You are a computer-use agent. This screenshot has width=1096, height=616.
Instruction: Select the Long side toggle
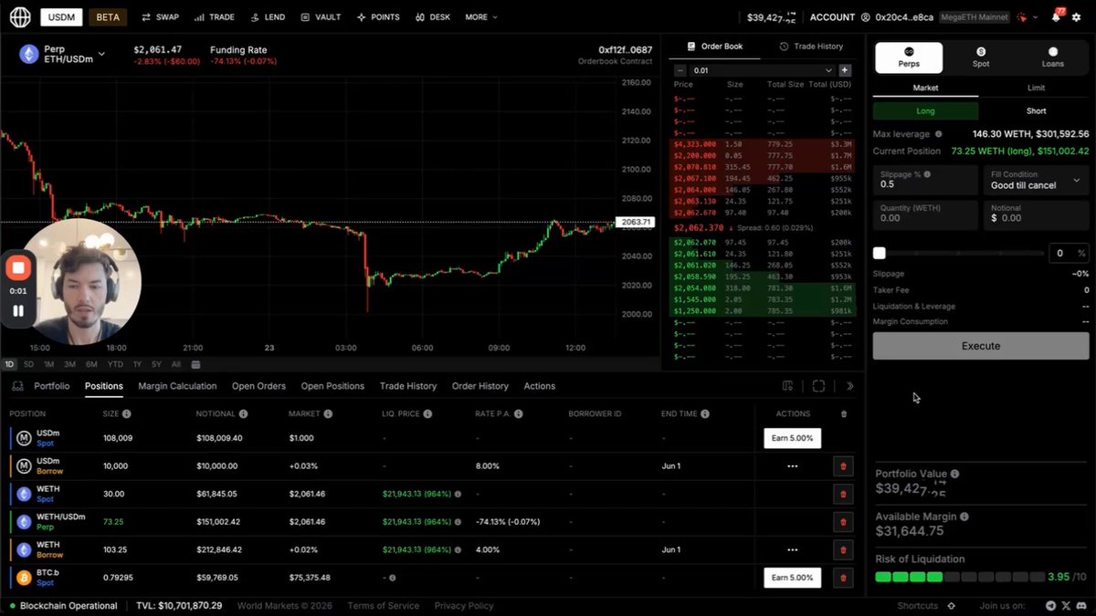coord(925,110)
